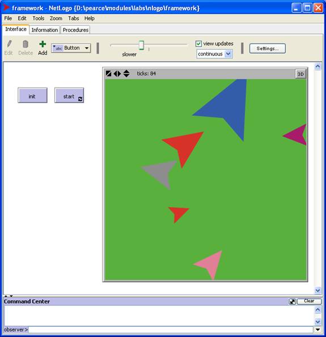The width and height of the screenshot is (326, 337).
Task: Click the observer command input field
Action: [171, 330]
